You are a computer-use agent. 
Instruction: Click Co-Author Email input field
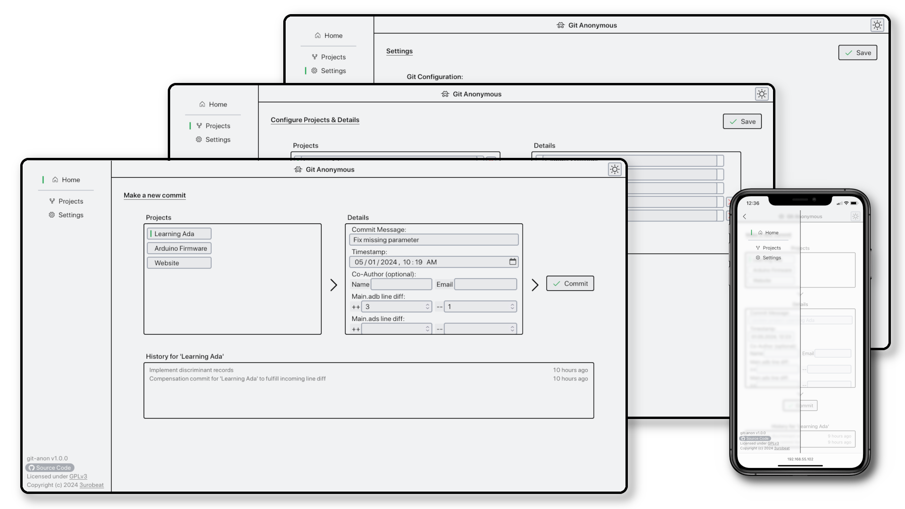click(x=485, y=284)
